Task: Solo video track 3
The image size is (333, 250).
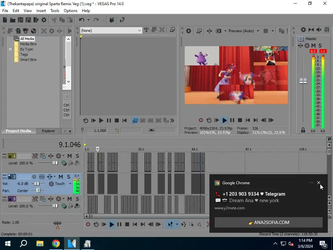Action: point(77,199)
